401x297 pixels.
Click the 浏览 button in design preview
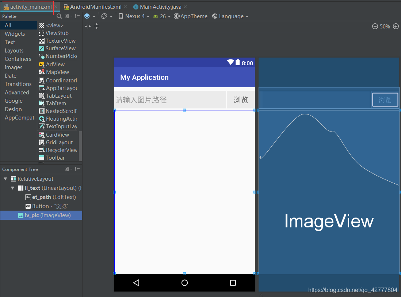tap(241, 100)
